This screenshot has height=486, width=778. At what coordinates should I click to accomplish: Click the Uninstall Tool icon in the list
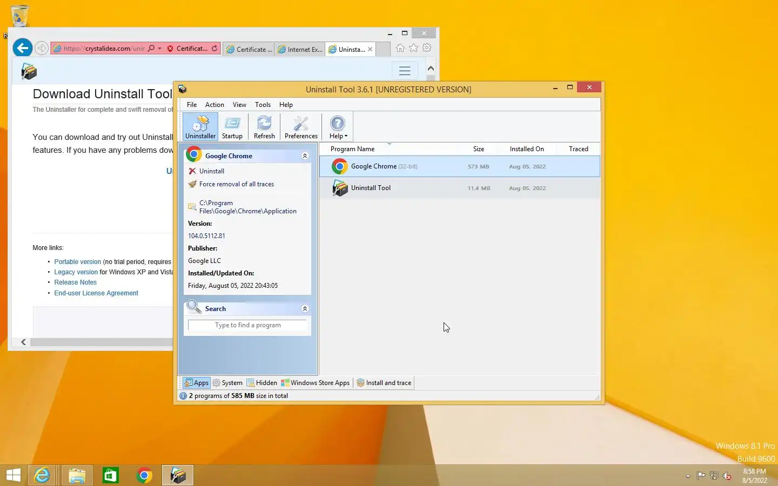(339, 188)
